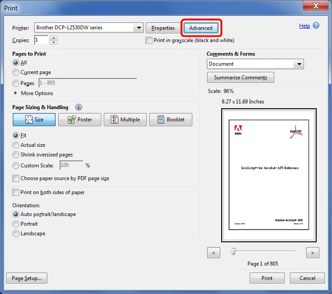Enable Choose paper source by PDF page size
The height and width of the screenshot is (294, 332).
[x=16, y=178]
